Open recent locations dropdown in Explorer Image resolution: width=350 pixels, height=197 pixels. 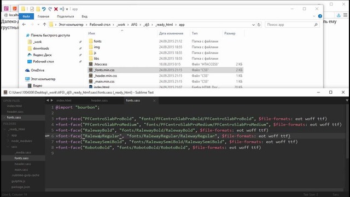coord(38,25)
